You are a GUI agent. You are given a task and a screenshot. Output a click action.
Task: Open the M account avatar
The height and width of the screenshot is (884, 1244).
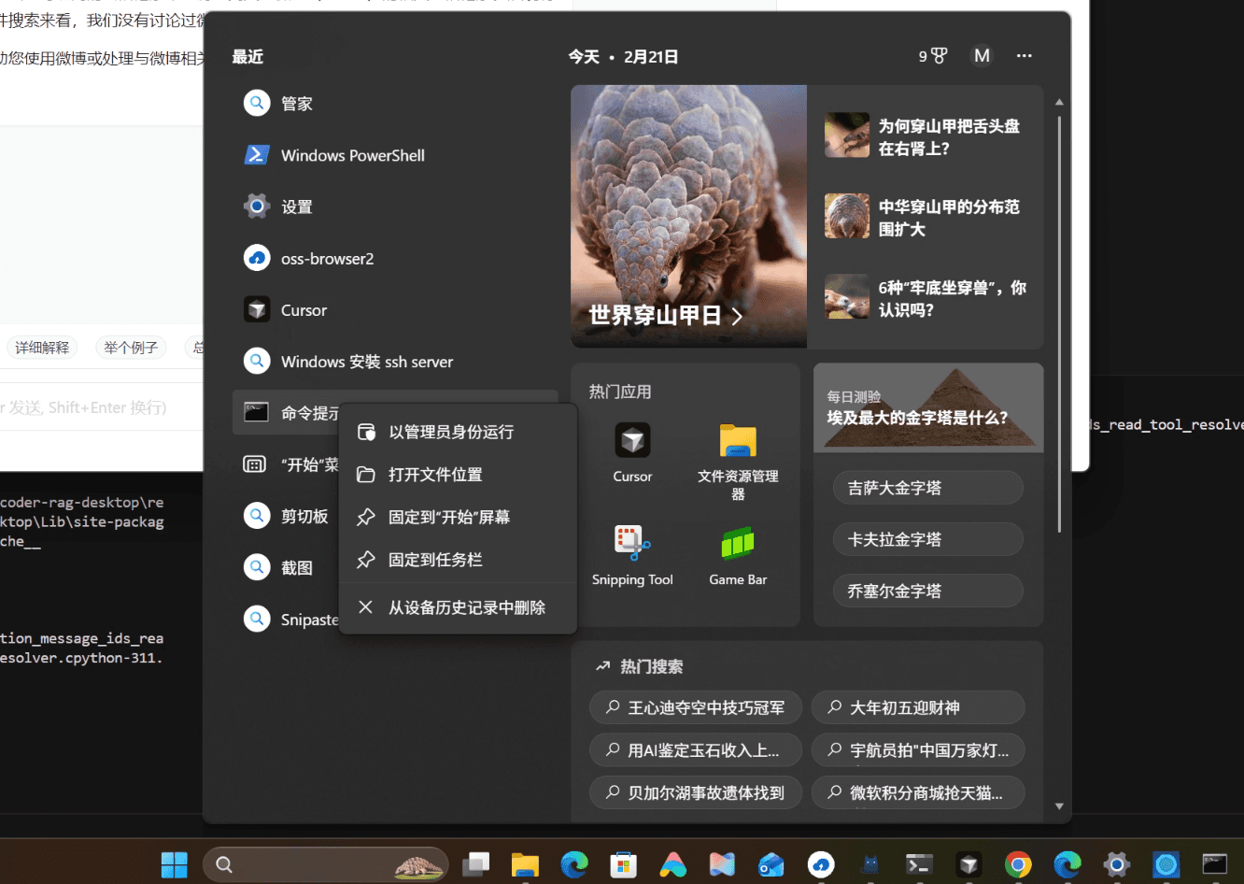click(982, 56)
